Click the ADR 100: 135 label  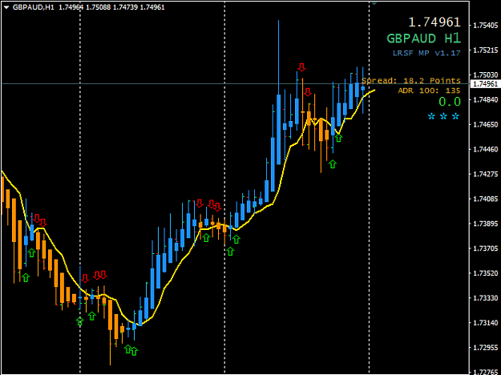coord(429,91)
